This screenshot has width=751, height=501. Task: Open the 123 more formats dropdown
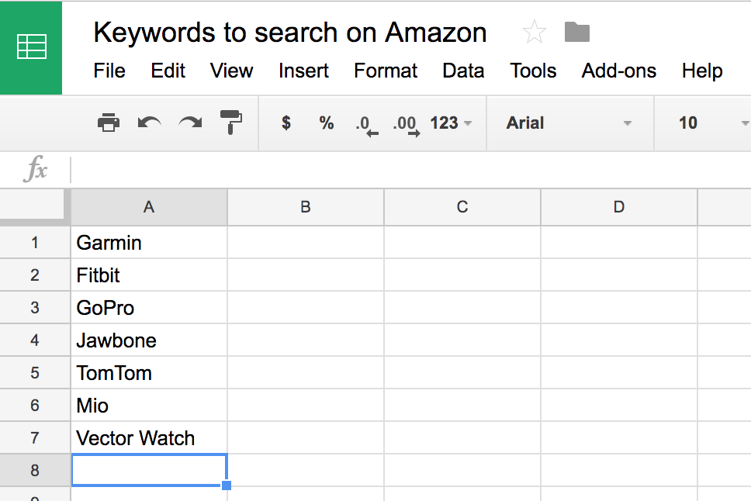coord(451,123)
